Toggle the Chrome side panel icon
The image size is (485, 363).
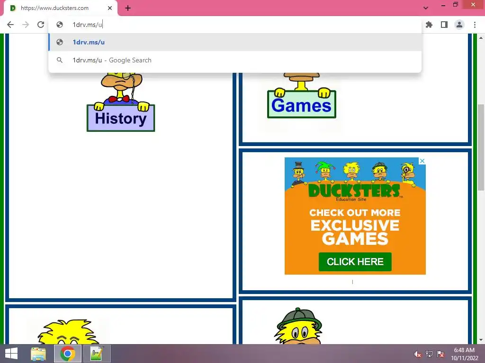click(444, 25)
